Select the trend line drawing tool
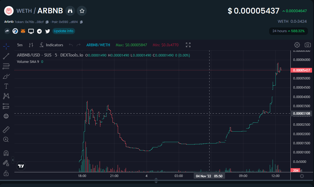This screenshot has width=314, height=187. 6,56
